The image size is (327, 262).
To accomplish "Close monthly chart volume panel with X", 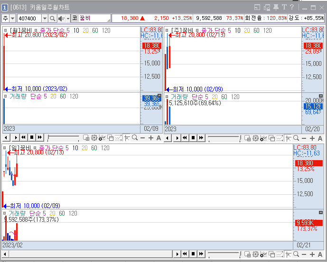I will click(x=159, y=95).
